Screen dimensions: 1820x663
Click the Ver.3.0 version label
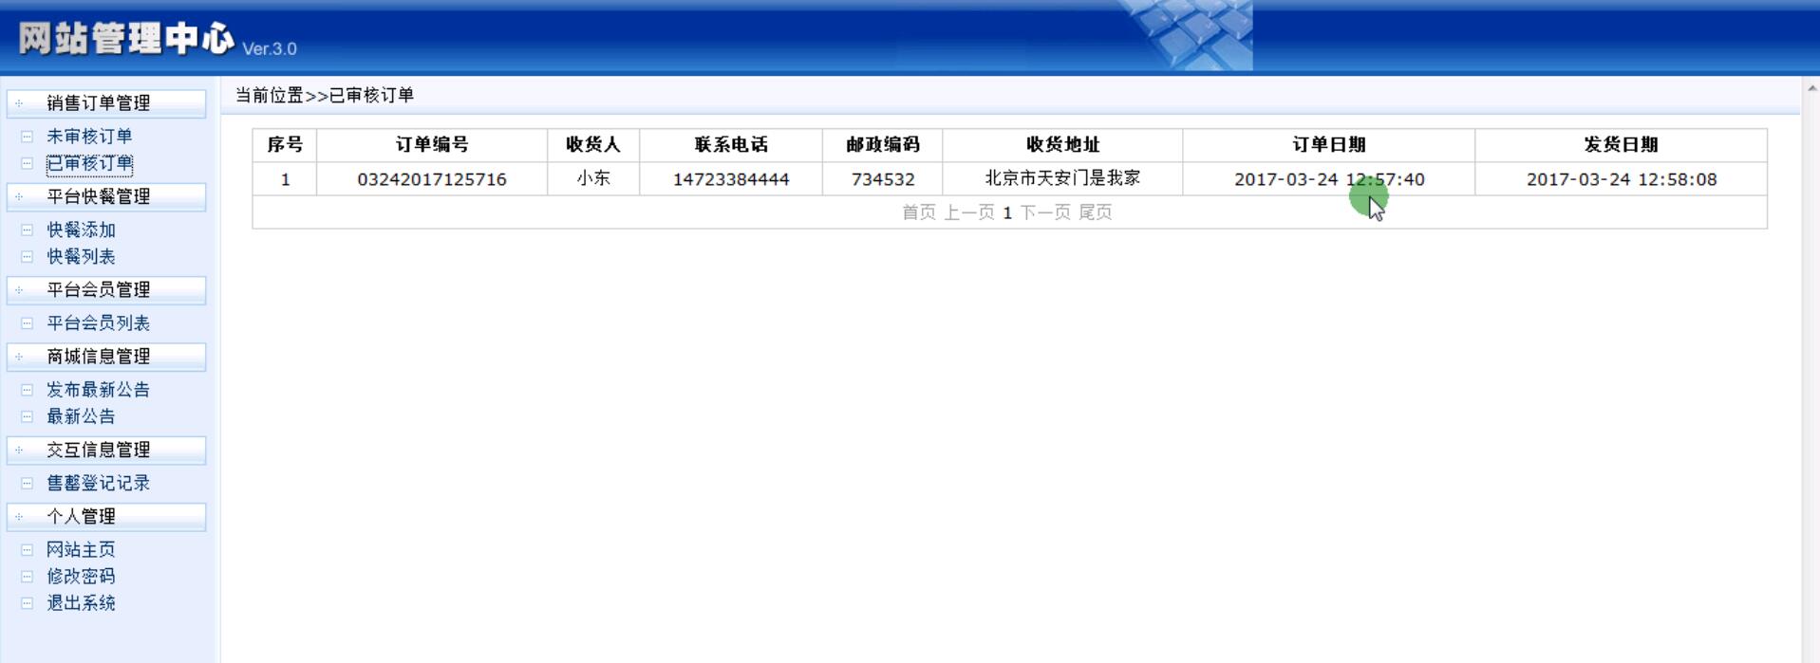point(270,48)
